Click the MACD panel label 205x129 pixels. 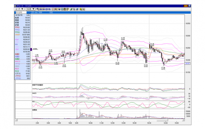click(x=34, y=93)
